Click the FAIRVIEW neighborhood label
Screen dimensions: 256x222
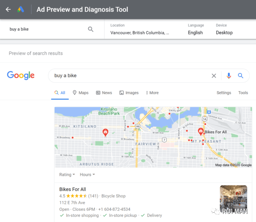tap(146, 144)
